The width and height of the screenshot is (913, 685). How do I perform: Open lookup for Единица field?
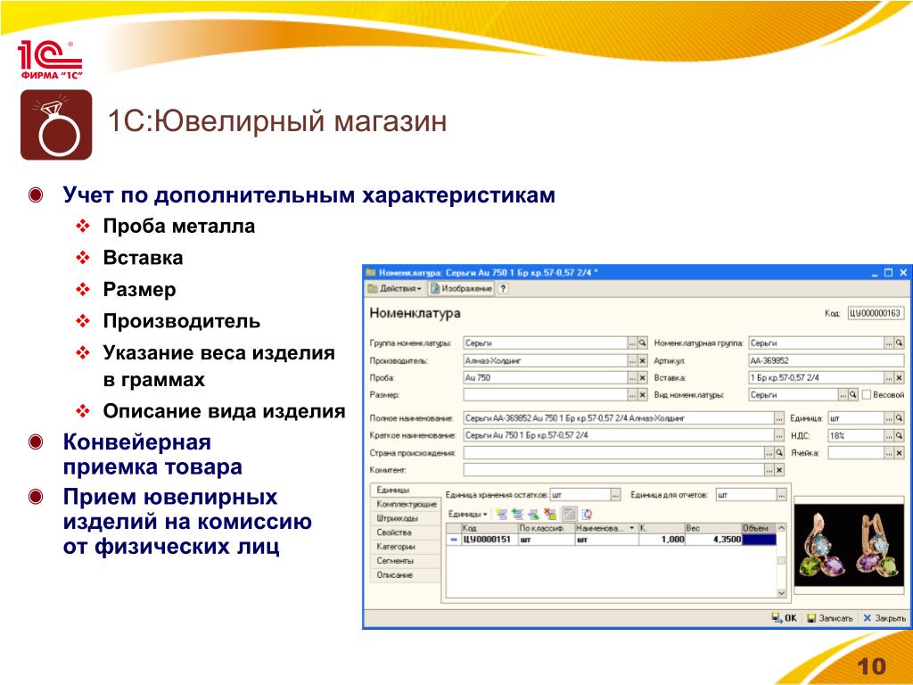(x=899, y=418)
